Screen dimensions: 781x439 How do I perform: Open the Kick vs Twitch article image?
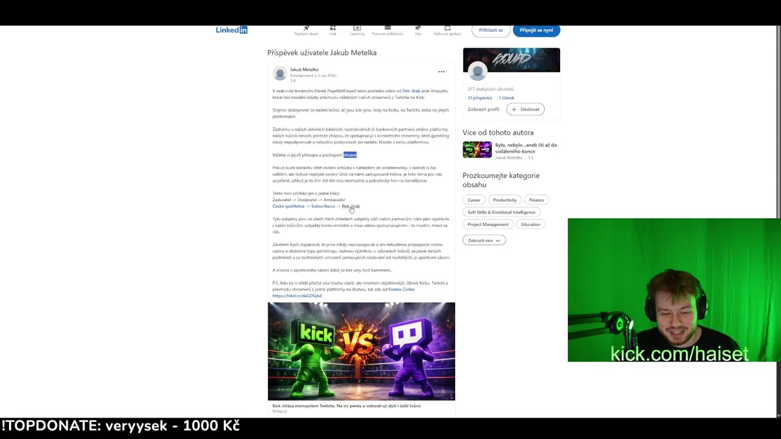361,351
